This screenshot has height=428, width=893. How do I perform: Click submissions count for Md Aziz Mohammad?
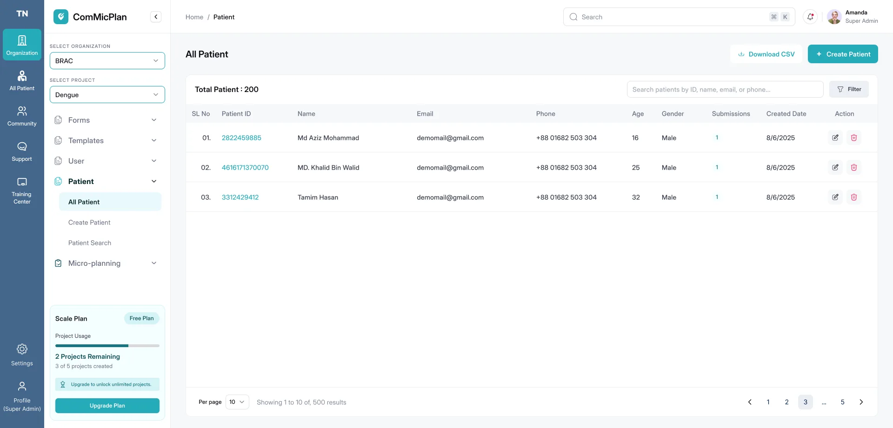717,138
